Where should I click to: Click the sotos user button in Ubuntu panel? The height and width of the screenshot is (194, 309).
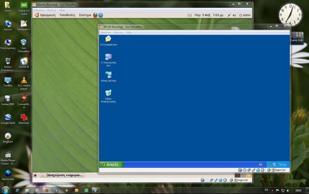(245, 15)
